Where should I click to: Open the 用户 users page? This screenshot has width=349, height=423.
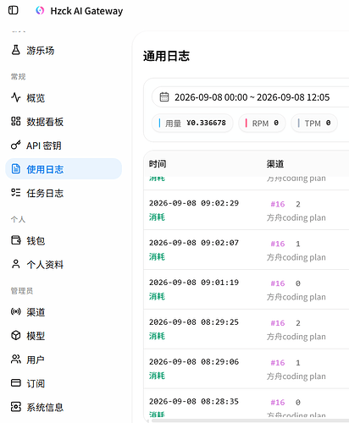[64, 360]
